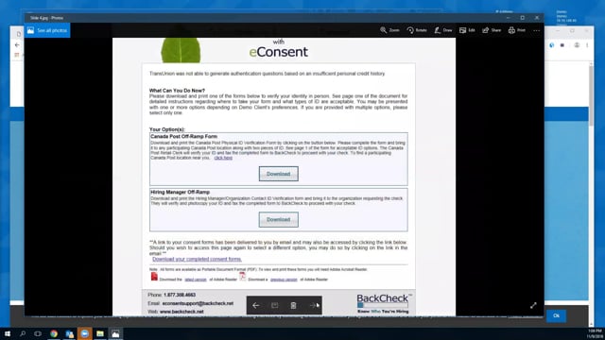Viewport: 605px width, 340px height.
Task: Enter full screen with diagonal arrows icon
Action: pyautogui.click(x=533, y=306)
